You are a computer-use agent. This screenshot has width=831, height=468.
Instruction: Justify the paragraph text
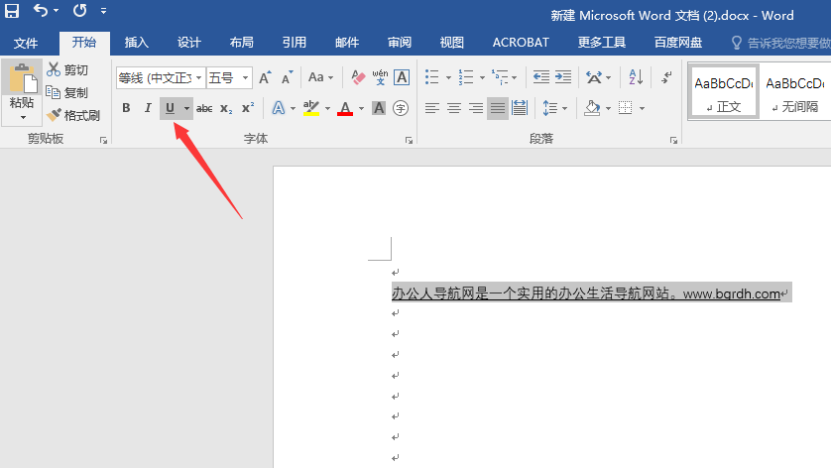coord(498,108)
